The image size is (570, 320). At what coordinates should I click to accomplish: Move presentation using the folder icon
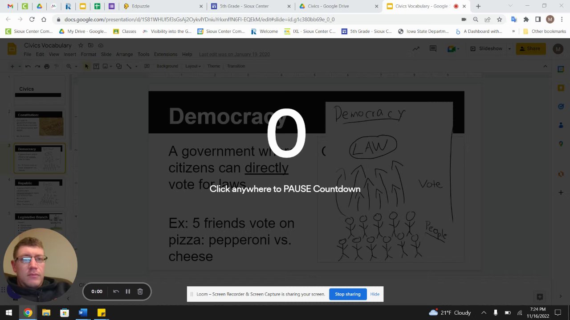91,45
